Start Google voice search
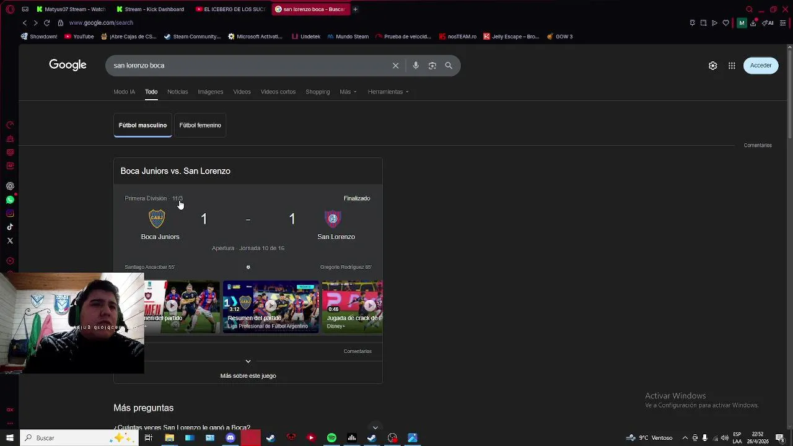Image resolution: width=793 pixels, height=446 pixels. coord(416,66)
